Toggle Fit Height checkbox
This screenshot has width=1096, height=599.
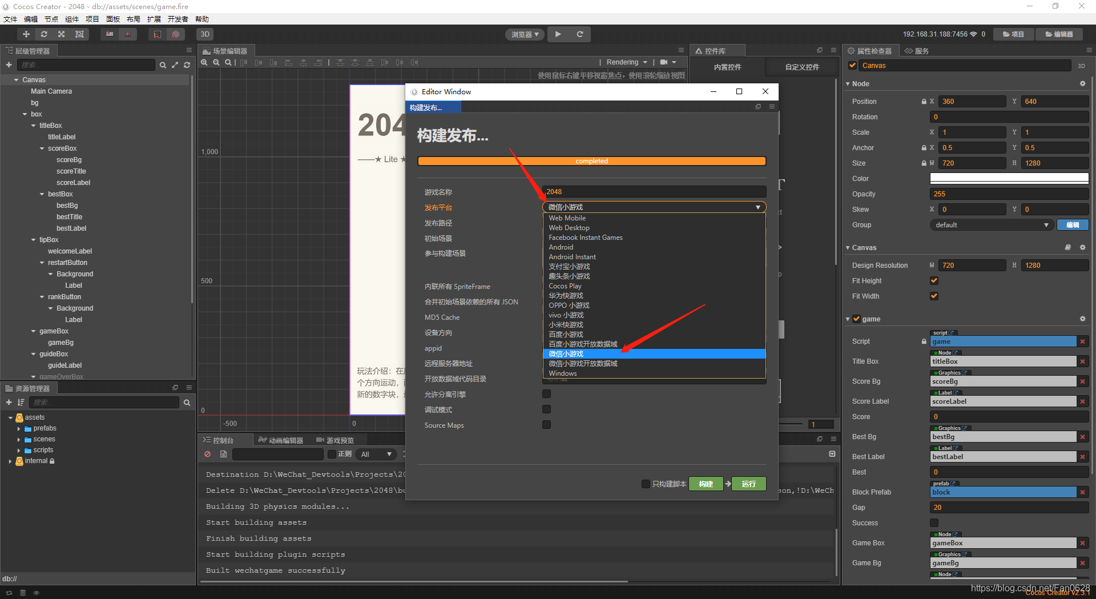tap(934, 281)
